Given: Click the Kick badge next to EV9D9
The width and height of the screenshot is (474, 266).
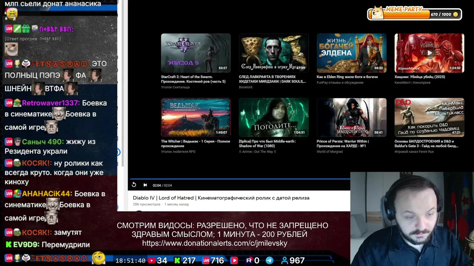Looking at the screenshot, I should click(x=8, y=245).
